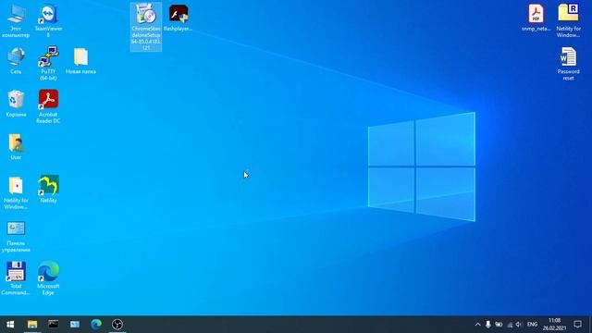Open Microsoft Edge from the taskbar
This screenshot has width=592, height=333.
(96, 324)
